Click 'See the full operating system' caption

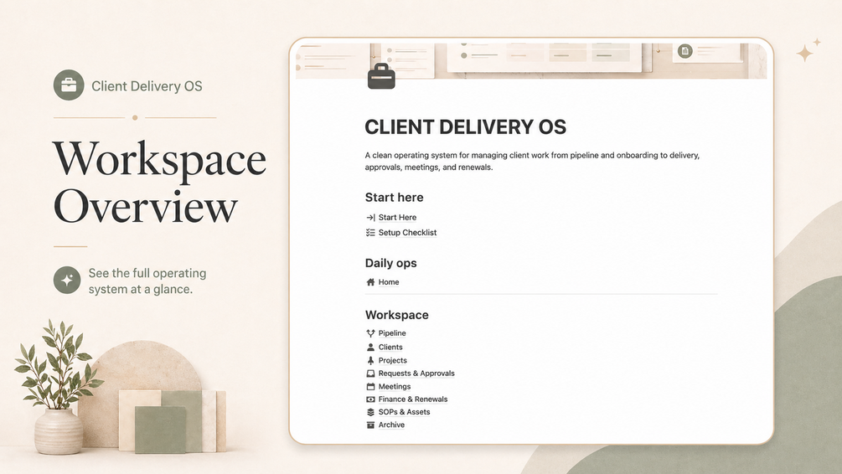[147, 281]
